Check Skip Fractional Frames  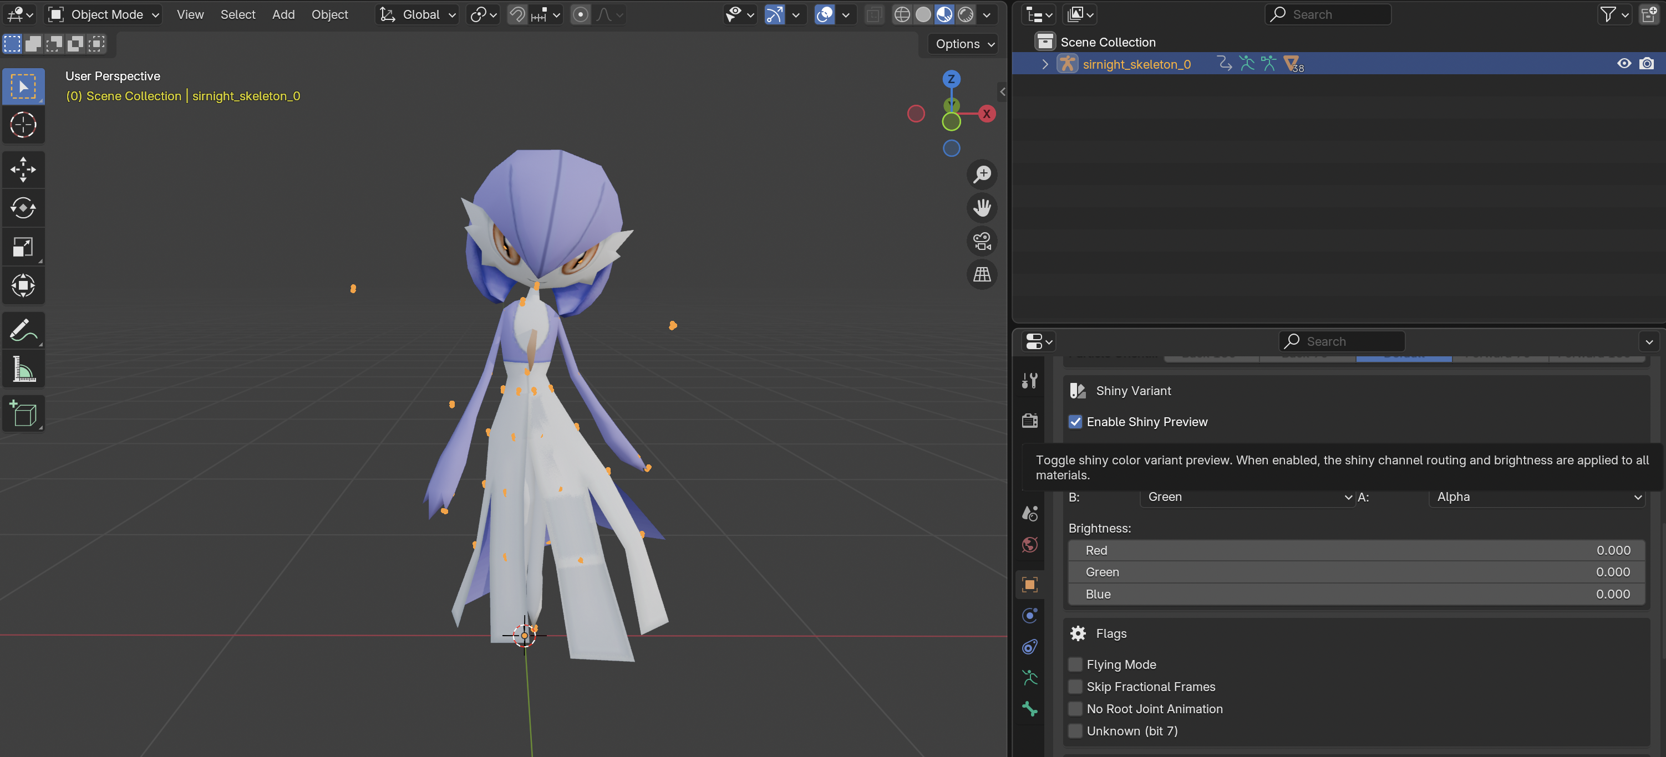[1075, 687]
